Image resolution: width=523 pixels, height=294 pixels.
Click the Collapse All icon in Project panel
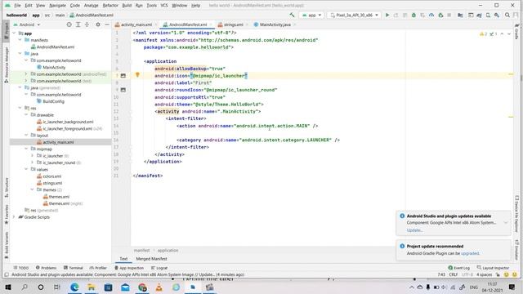[x=87, y=24]
